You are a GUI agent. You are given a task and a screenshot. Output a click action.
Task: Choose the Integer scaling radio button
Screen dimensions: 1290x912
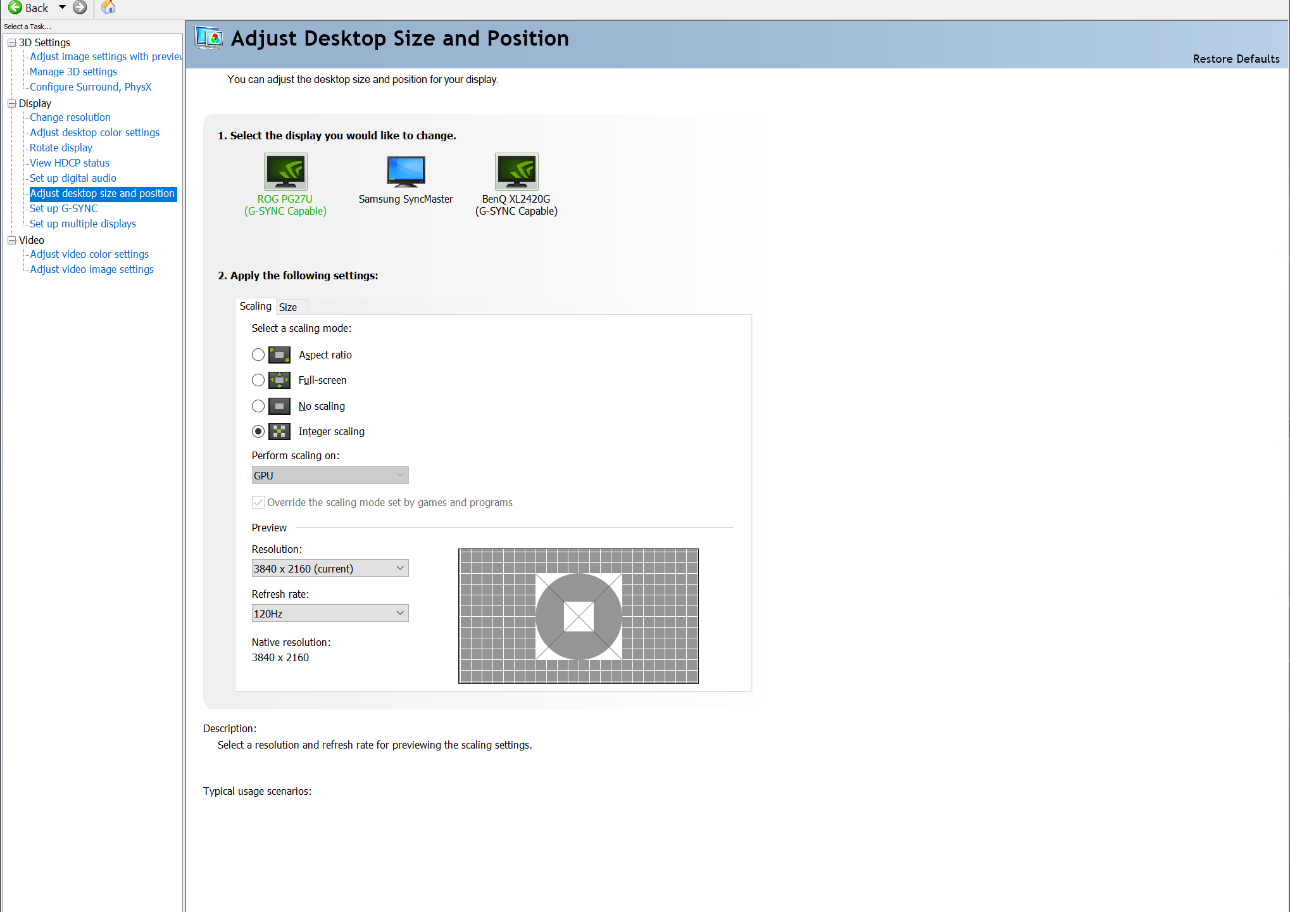click(258, 431)
